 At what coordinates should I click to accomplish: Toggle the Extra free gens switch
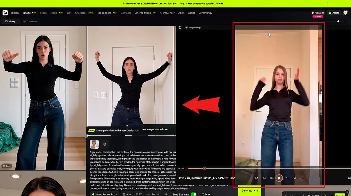(x=194, y=194)
